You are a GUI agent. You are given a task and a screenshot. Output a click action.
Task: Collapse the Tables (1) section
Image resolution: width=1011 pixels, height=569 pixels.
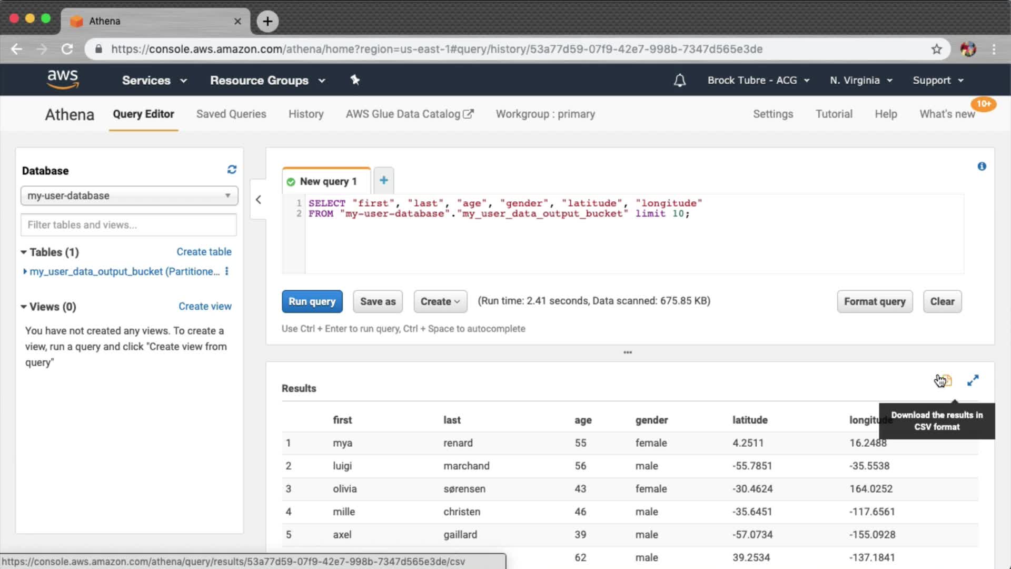[24, 252]
